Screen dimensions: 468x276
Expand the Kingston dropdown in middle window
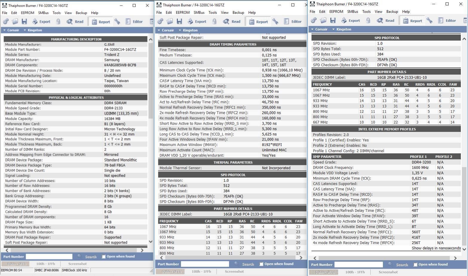(x=188, y=30)
